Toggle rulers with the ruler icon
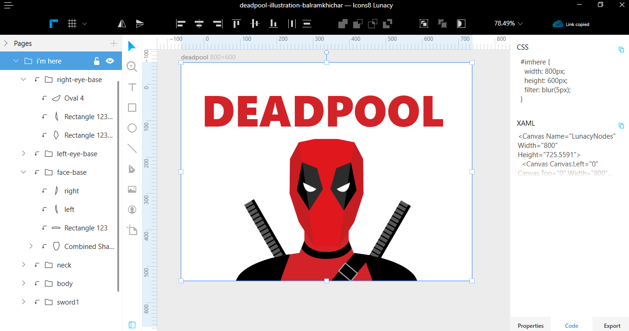The width and height of the screenshot is (629, 331). 54,24
